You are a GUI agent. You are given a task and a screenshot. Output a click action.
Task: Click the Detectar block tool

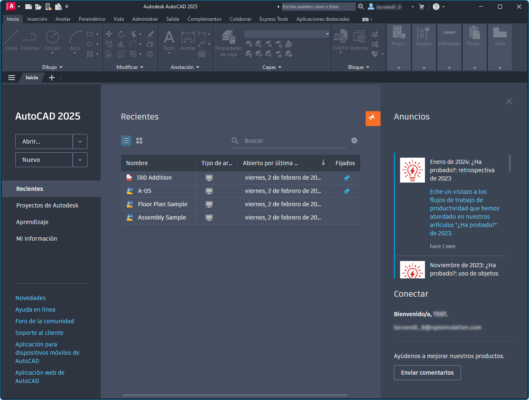tap(359, 40)
